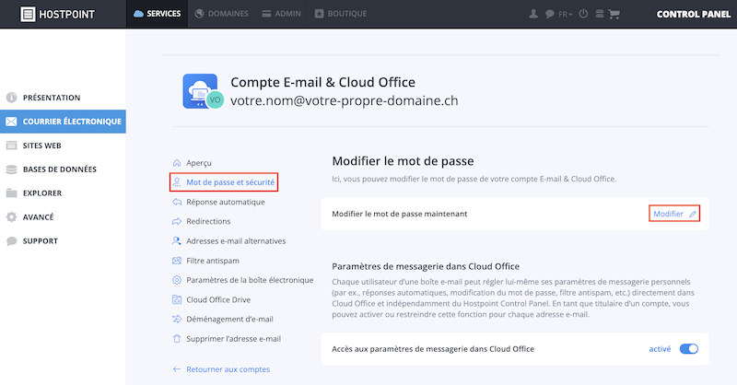Click the address votre.nom@votre-propre-domaine.ch
The image size is (737, 385).
pyautogui.click(x=344, y=100)
